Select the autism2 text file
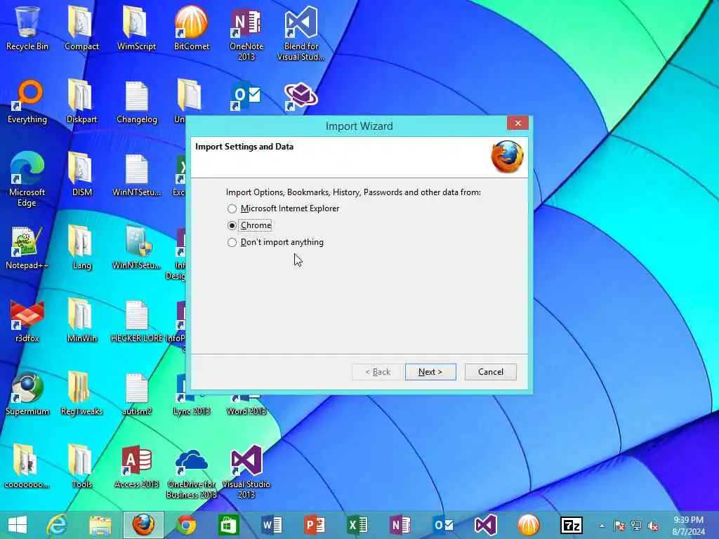The image size is (719, 539). point(136,393)
